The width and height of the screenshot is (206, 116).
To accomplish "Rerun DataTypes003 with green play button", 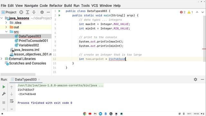I will tap(4, 87).
